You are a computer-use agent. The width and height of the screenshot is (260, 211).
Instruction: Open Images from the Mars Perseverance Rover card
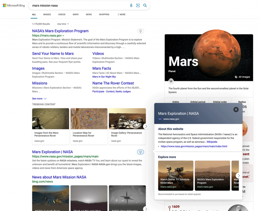click(50, 127)
